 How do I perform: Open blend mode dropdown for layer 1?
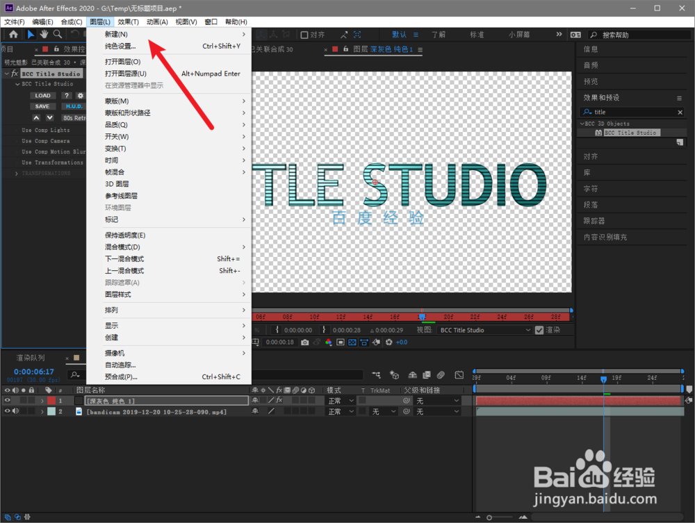point(340,401)
